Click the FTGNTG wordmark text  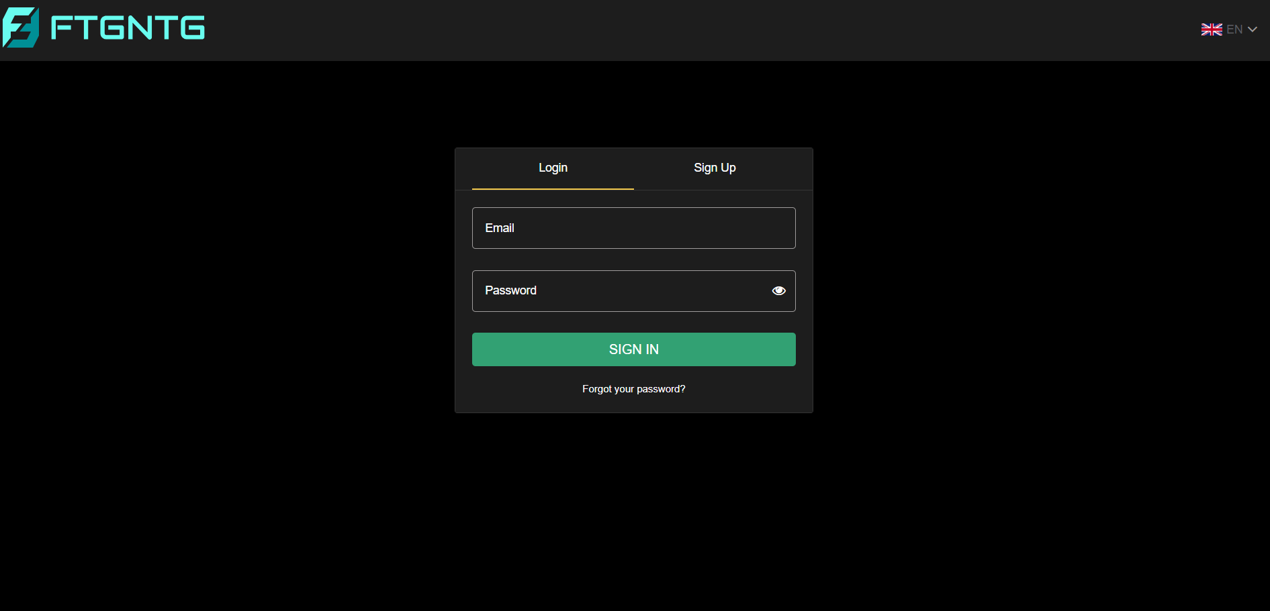coord(128,28)
